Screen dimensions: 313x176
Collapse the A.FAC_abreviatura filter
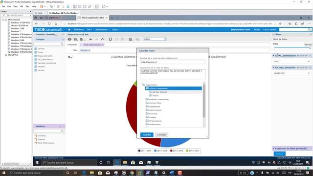click(x=274, y=56)
